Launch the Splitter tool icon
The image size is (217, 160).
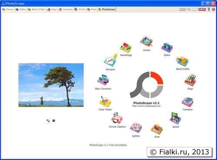click(x=136, y=128)
